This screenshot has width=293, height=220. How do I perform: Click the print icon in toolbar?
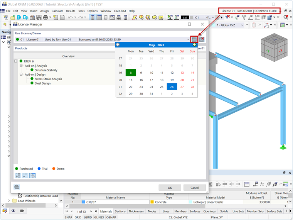[x=45, y=17]
